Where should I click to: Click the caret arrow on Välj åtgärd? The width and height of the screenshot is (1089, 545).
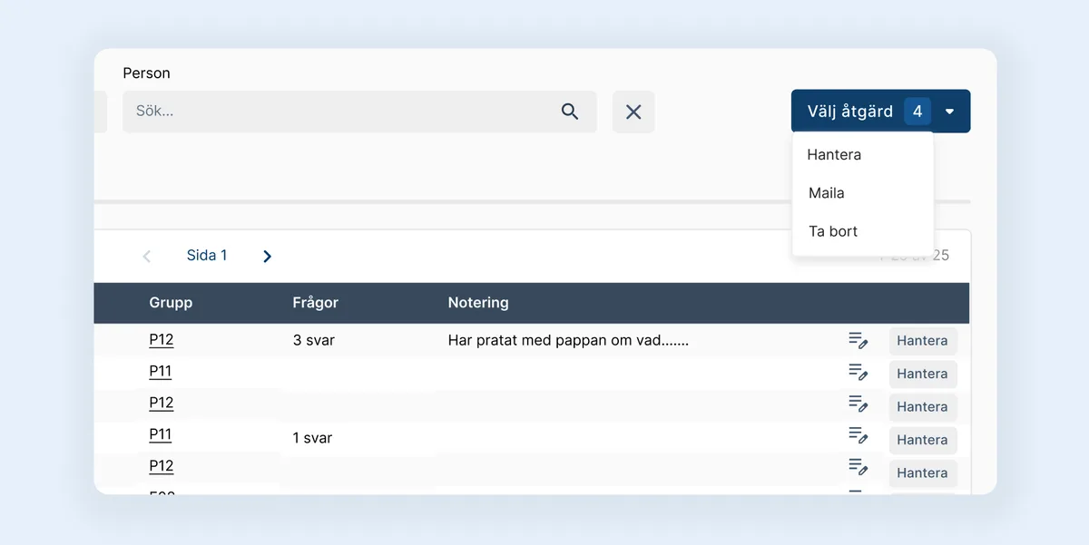949,112
